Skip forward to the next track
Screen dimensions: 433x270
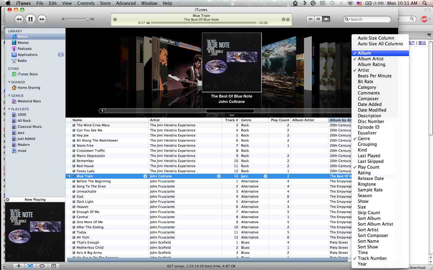[x=42, y=19]
